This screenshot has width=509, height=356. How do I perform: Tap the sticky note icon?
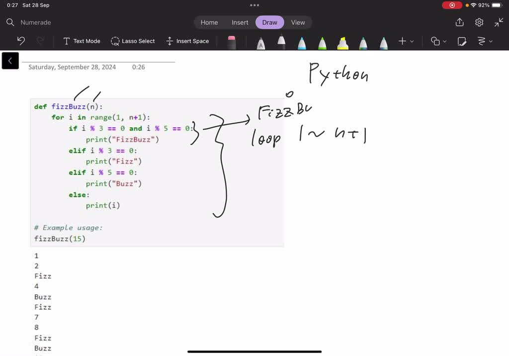pos(462,41)
